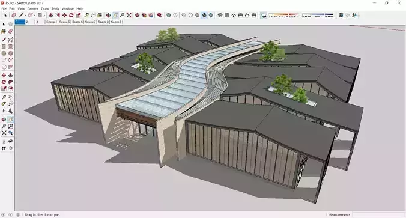Select the Zoom Window tool

coord(10,126)
